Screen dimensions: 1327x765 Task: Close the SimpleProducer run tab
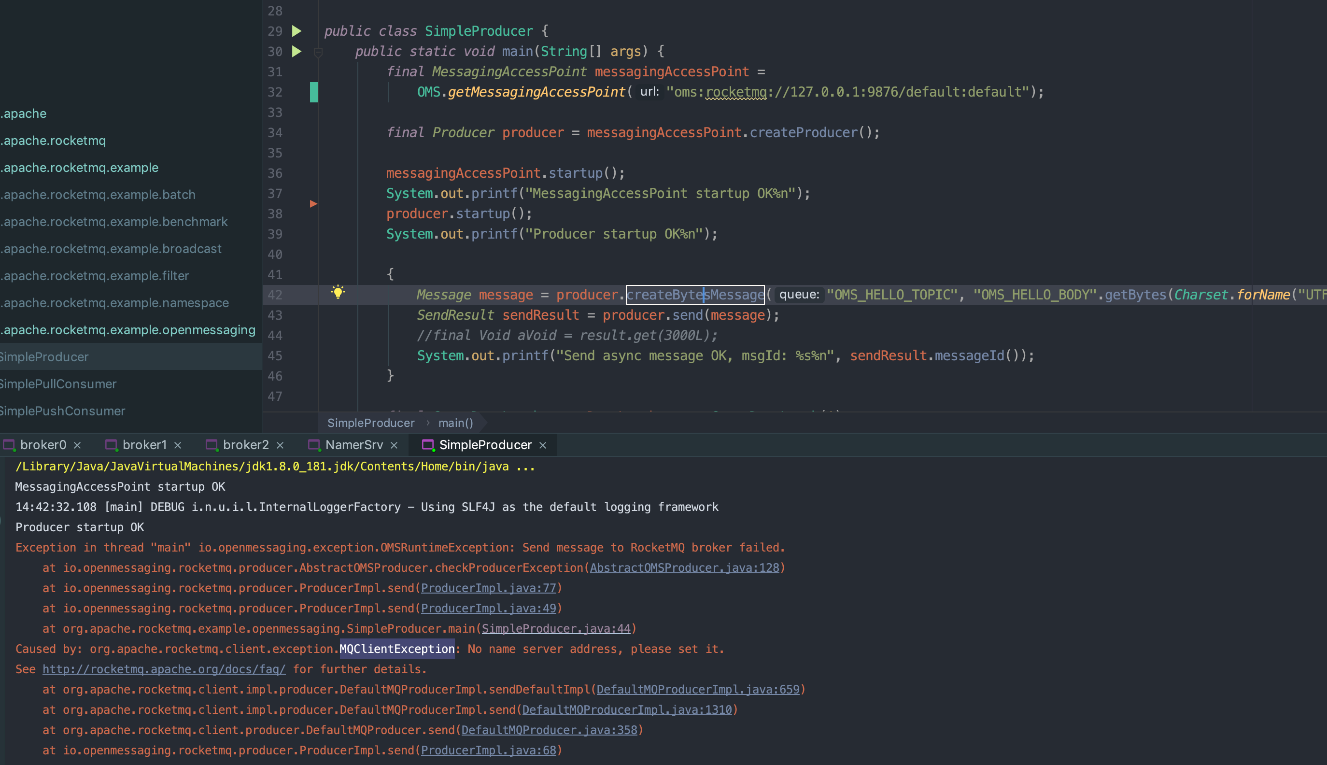(x=543, y=445)
